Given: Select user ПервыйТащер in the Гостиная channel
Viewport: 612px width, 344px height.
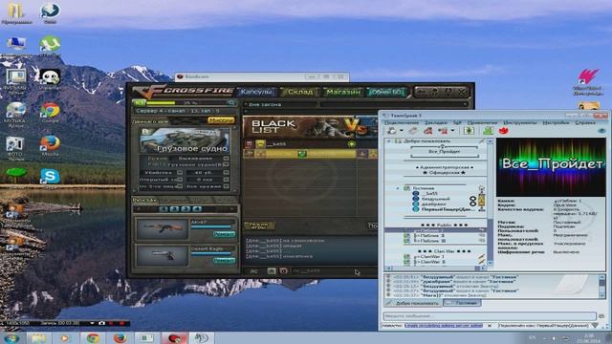Looking at the screenshot, I should 448,209.
